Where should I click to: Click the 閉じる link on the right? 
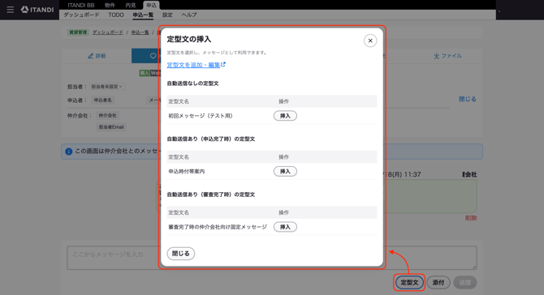click(x=468, y=99)
